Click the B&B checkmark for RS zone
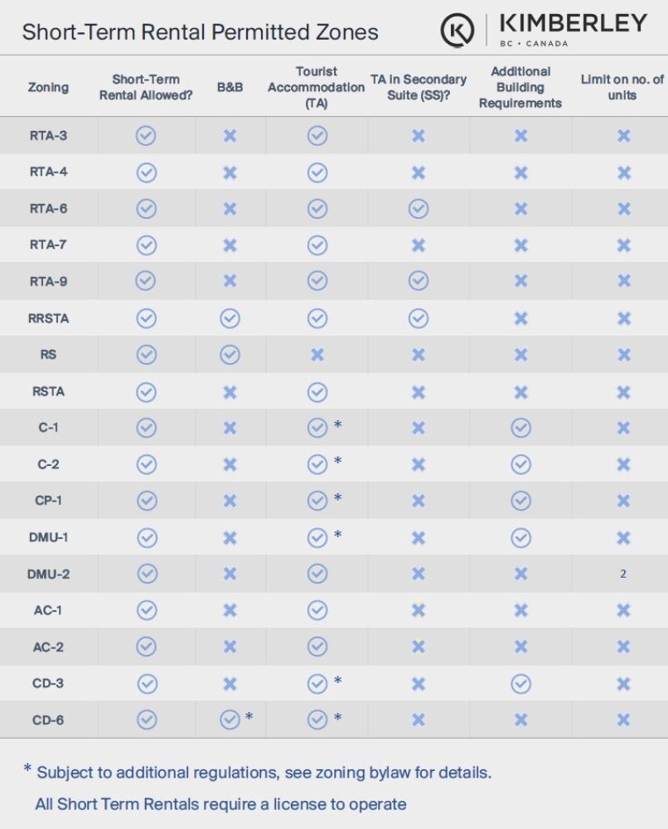 click(230, 355)
